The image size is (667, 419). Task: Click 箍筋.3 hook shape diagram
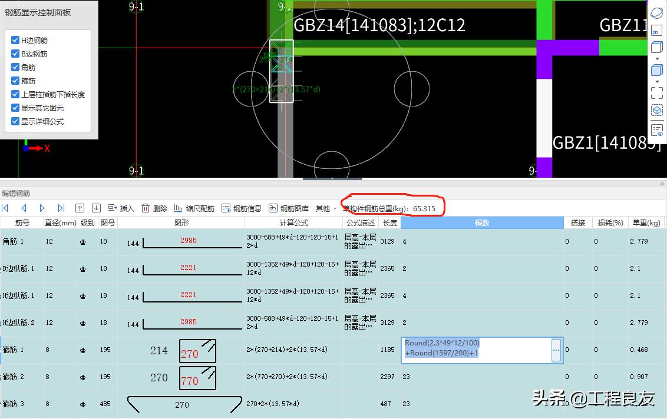pos(184,404)
